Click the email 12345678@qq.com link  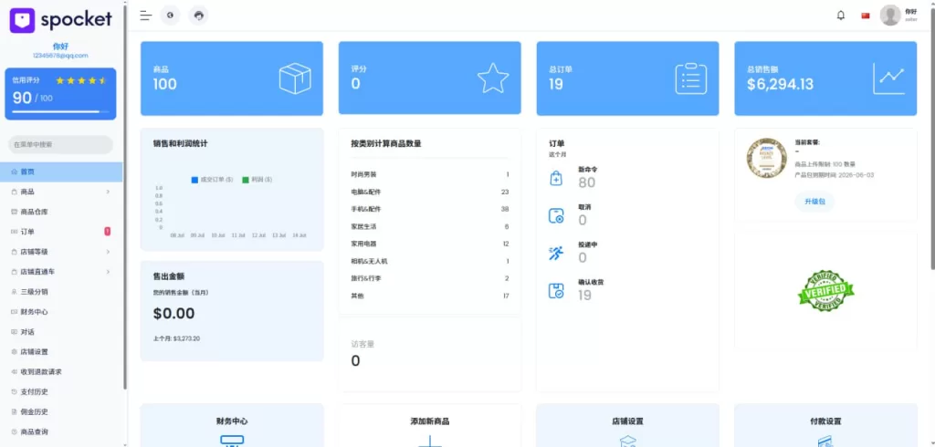(61, 56)
